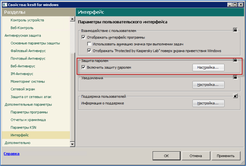This screenshot has width=246, height=166.
Task: Uncheck the Protected by Kaspersky Lab option
Action: pyautogui.click(x=89, y=51)
